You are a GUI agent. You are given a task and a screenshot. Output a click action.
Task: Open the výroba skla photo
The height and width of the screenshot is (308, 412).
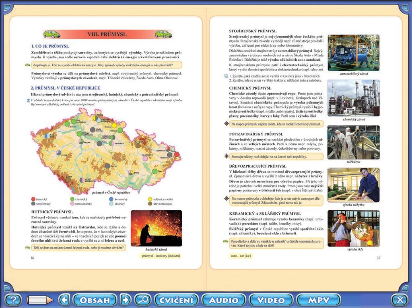tap(354, 228)
